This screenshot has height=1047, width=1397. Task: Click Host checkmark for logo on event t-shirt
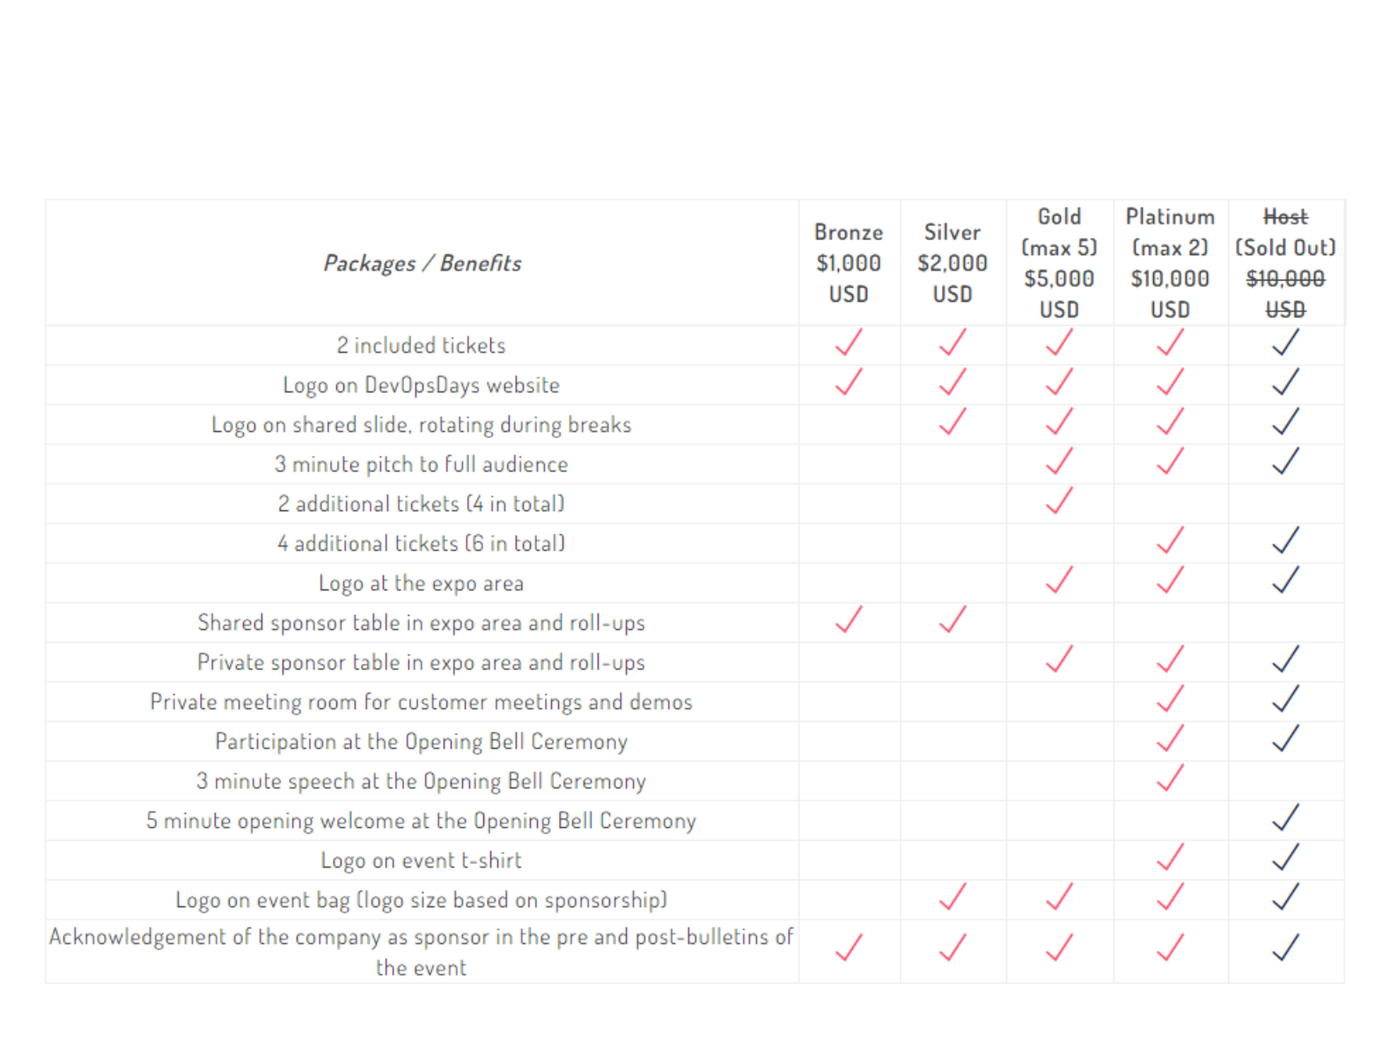coord(1285,857)
